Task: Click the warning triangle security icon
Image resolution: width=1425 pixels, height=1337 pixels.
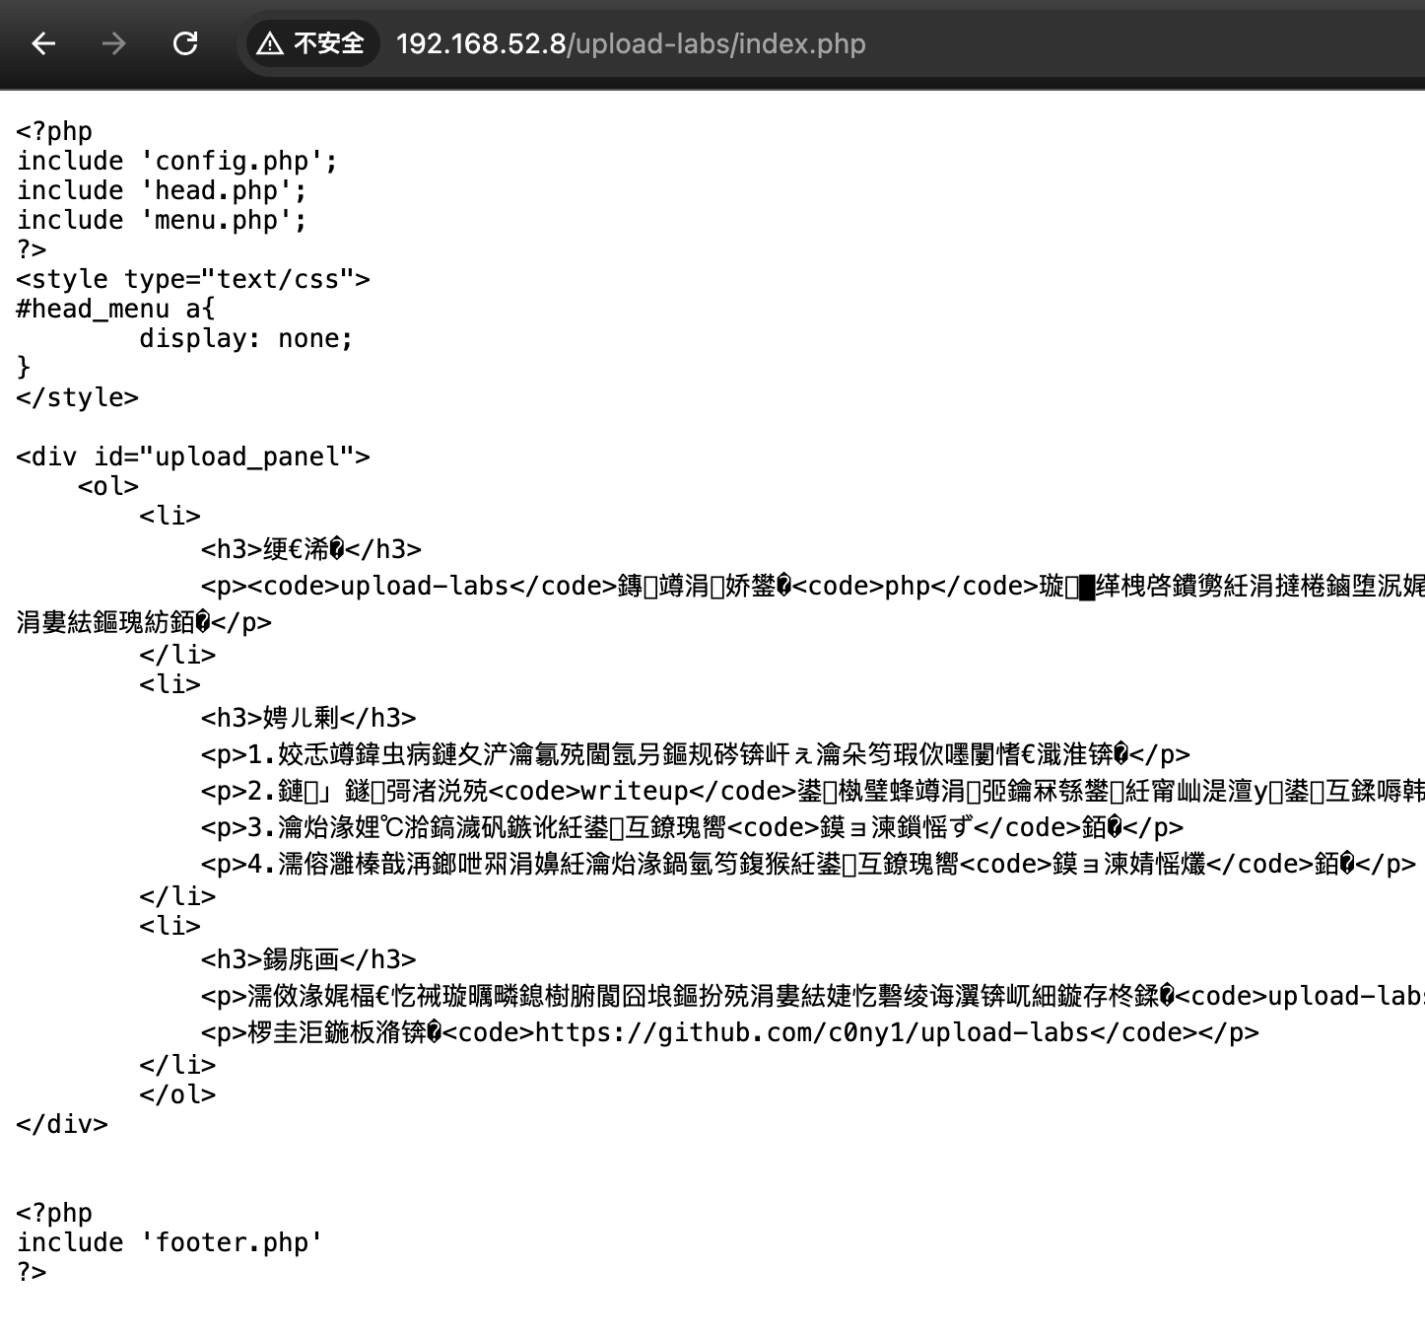Action: (269, 43)
